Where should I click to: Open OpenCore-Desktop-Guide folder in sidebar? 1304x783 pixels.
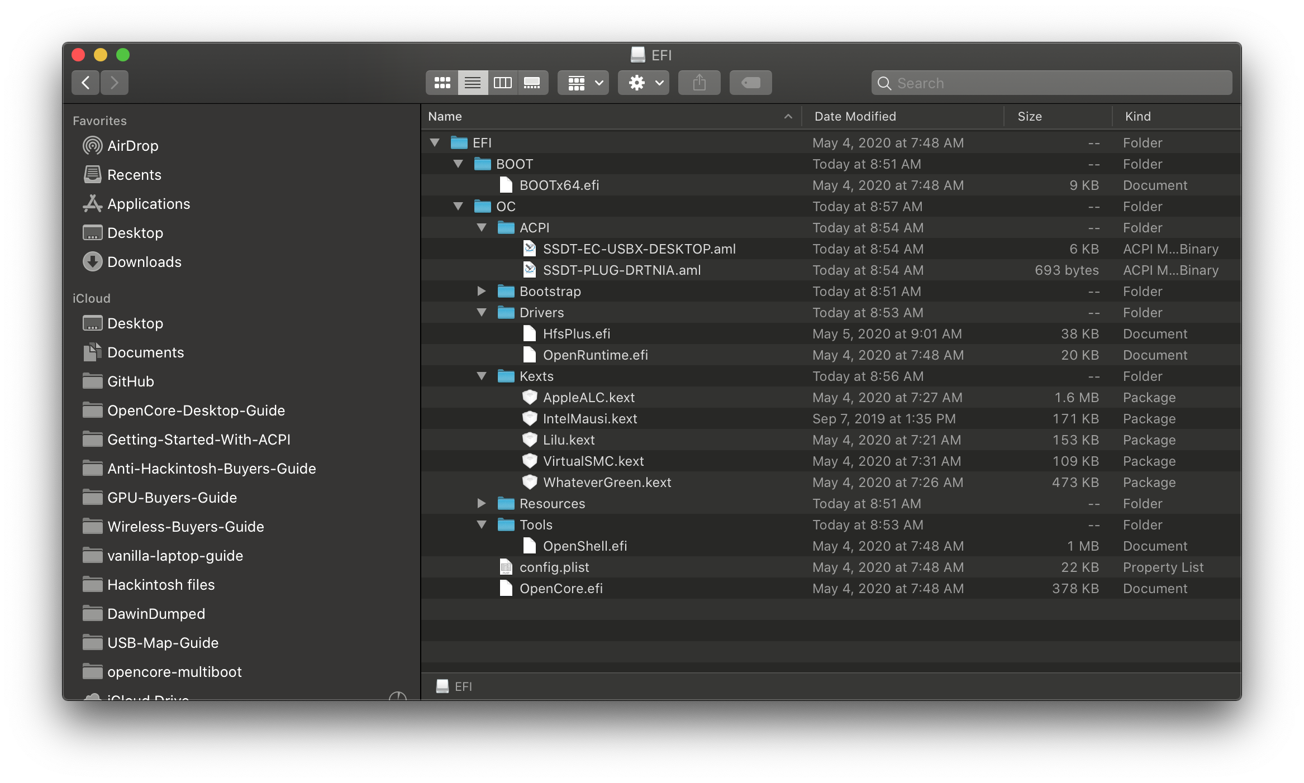pyautogui.click(x=196, y=410)
